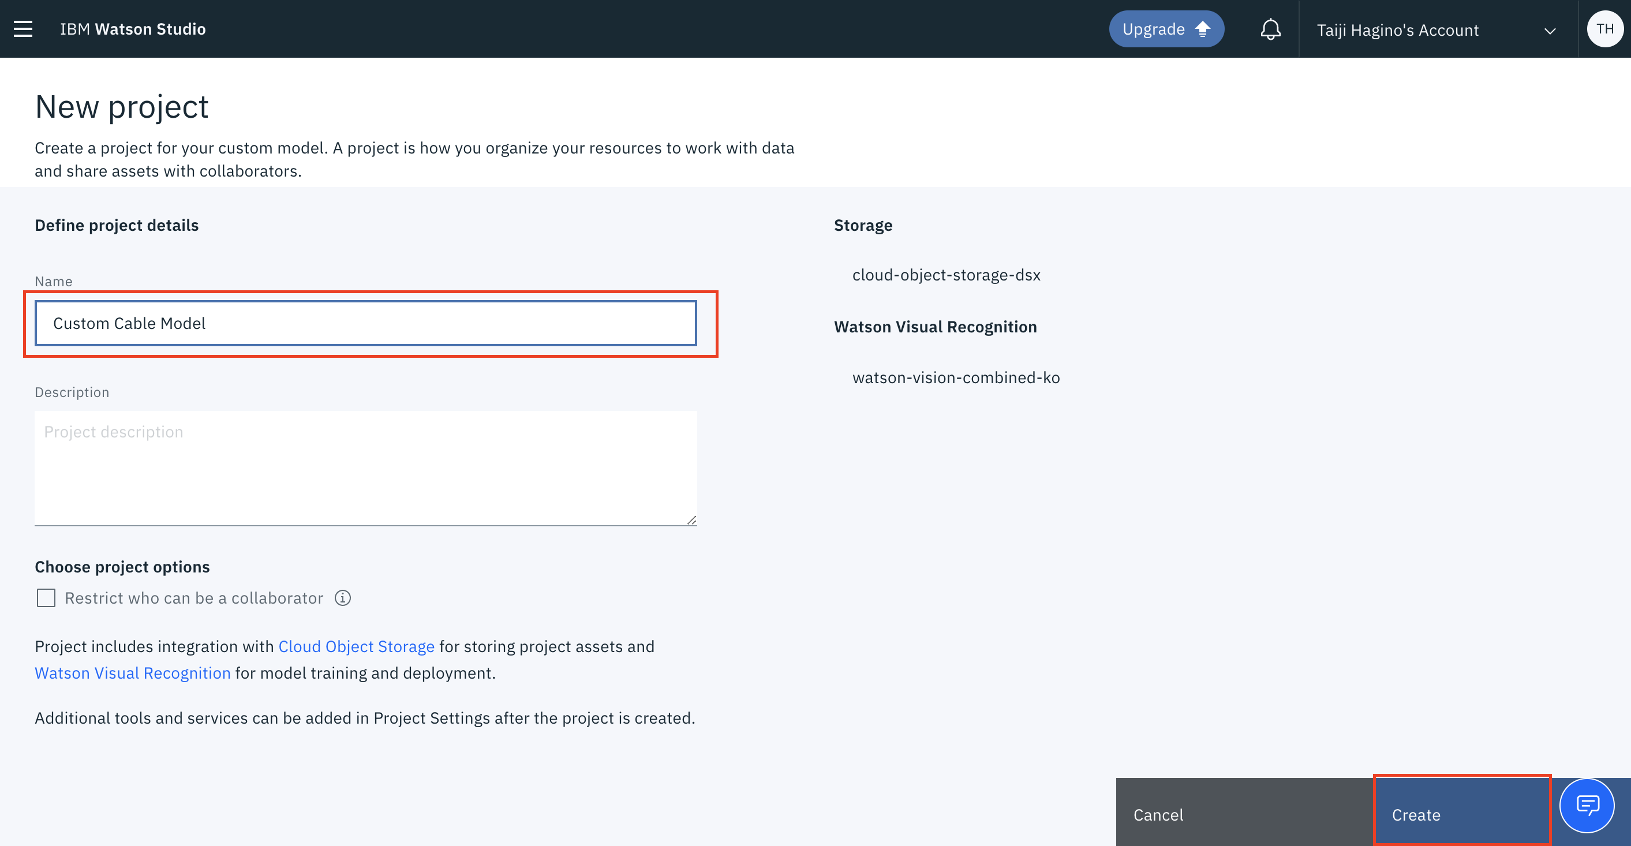Viewport: 1631px width, 846px height.
Task: Open the Taiji Hagino's Account selector
Action: point(1397,31)
